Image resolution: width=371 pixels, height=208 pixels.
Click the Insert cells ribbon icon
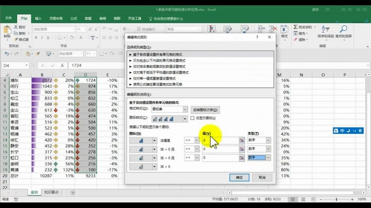pyautogui.click(x=262, y=29)
